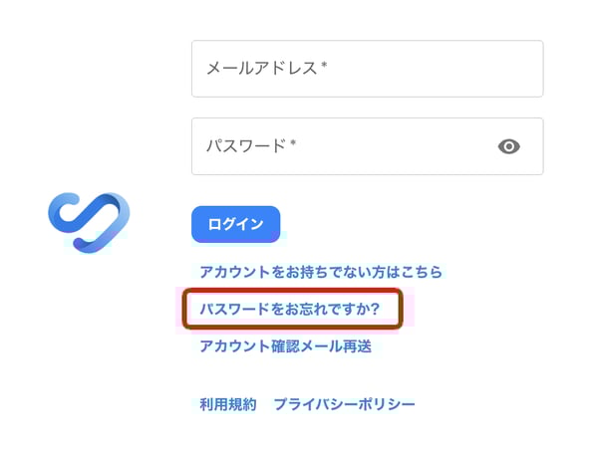Screen dimensions: 598x450
Task: Focus the メールアドレス input field
Action: (x=367, y=69)
